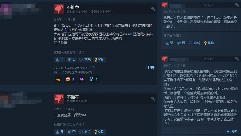The height and width of the screenshot is (136, 241).
Task: Click the key icon on first review
Action: pyautogui.click(x=153, y=9)
